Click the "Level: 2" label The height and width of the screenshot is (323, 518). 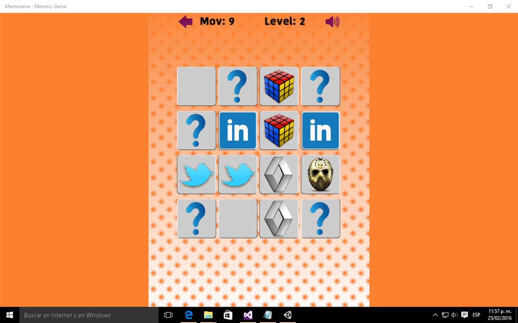tap(285, 22)
